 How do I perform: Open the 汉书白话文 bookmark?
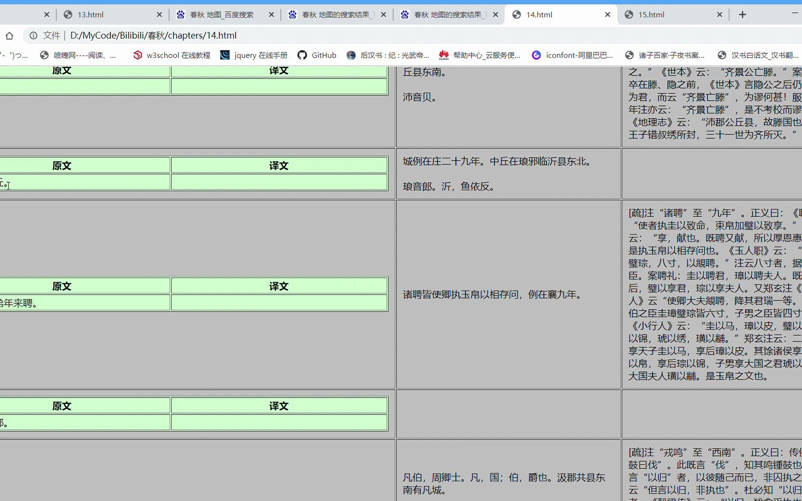click(758, 55)
